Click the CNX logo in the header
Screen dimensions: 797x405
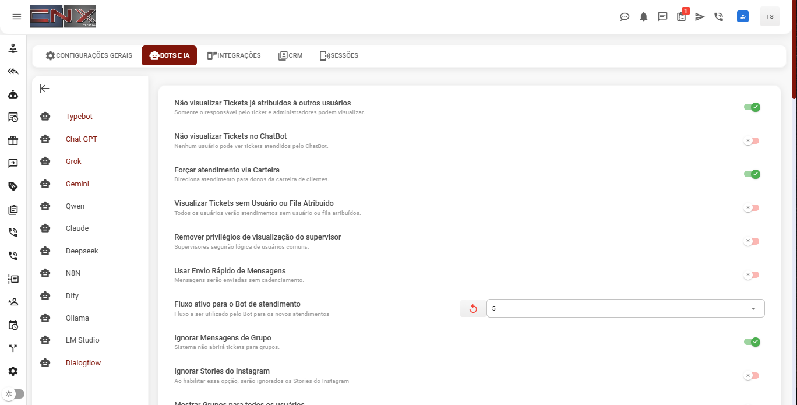pos(63,16)
